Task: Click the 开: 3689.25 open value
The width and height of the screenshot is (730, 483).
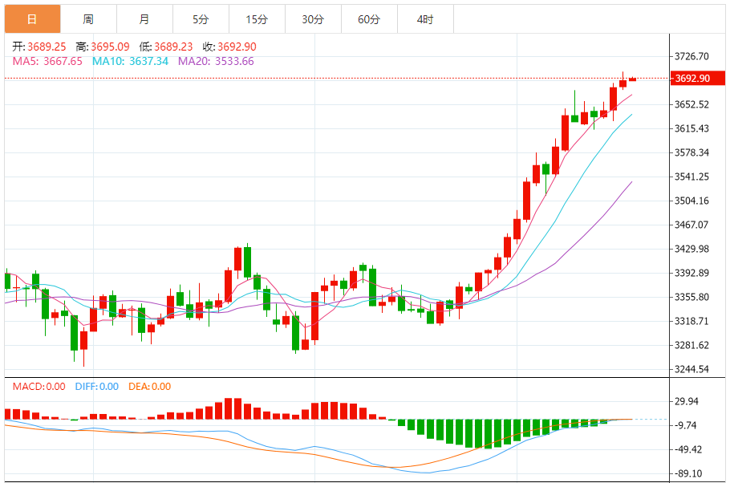Action: coord(39,47)
